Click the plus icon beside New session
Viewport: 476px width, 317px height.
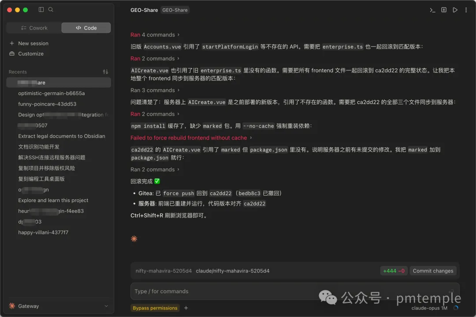12,44
